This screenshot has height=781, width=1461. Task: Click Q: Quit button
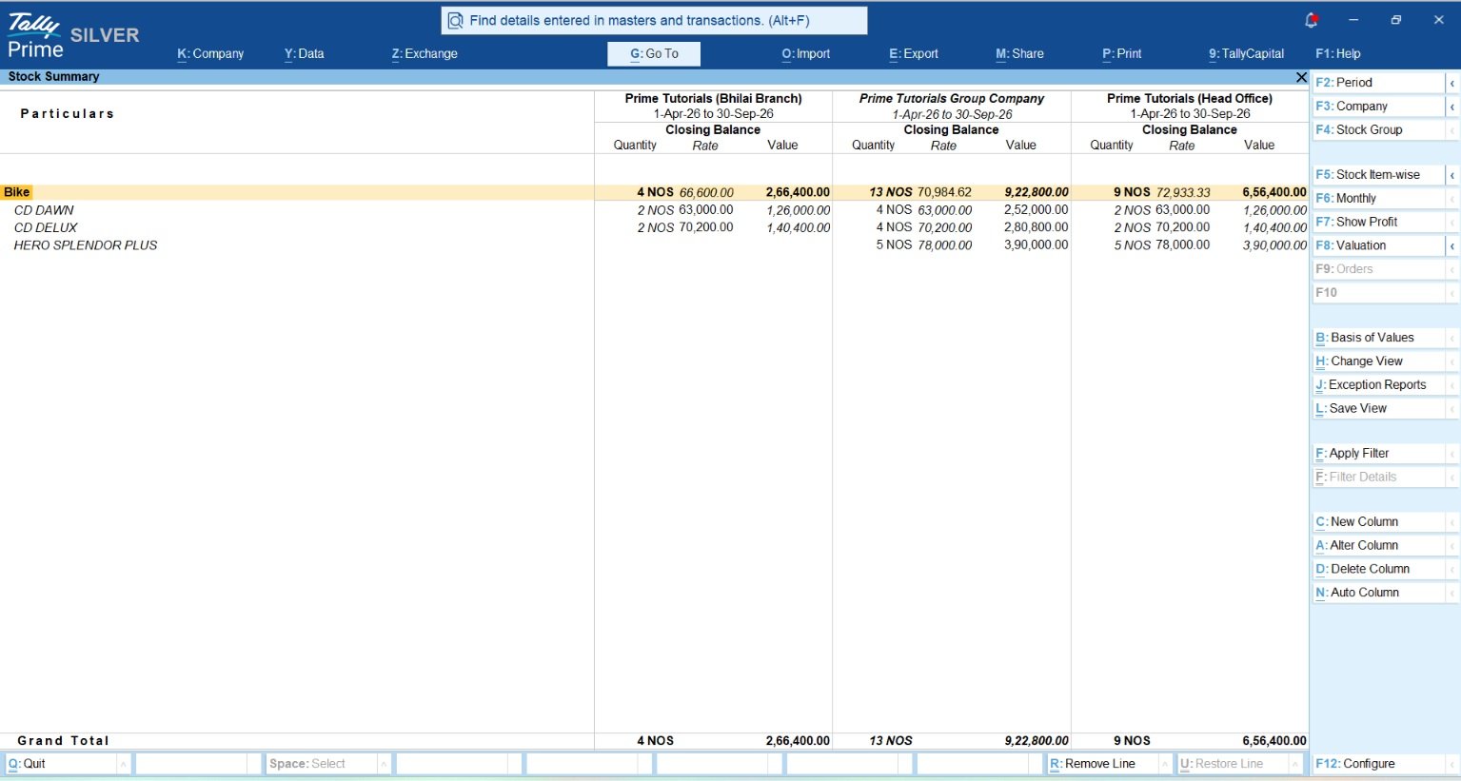tap(60, 764)
